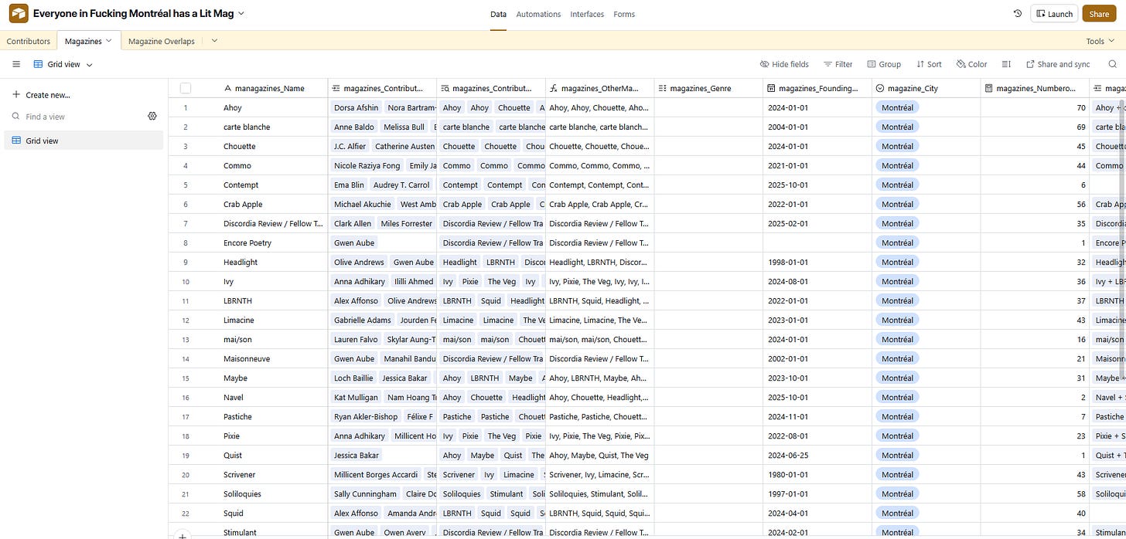Select the LBRNTH name cell

click(273, 300)
